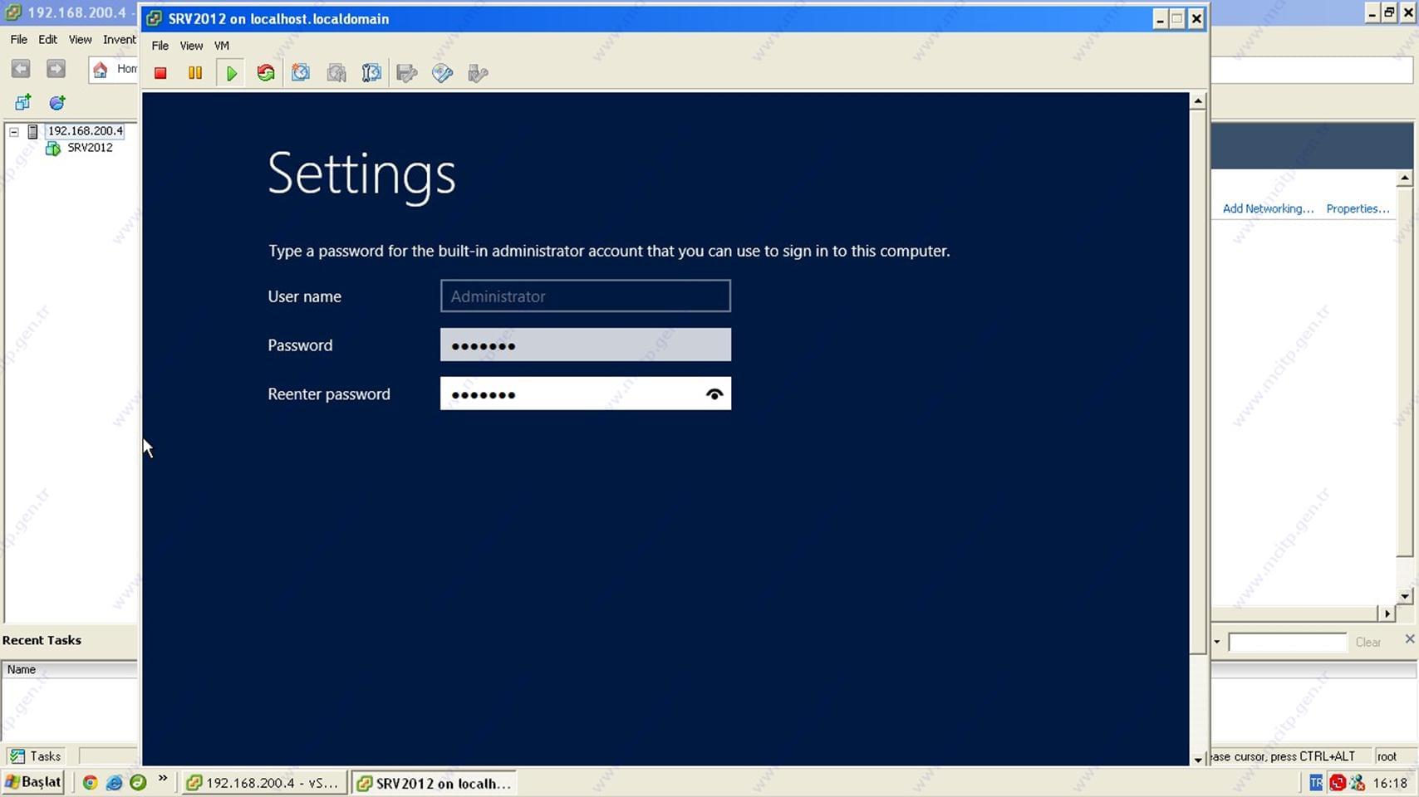Image resolution: width=1419 pixels, height=797 pixels.
Task: Open Internet Explorer from the quick launch
Action: pyautogui.click(x=114, y=782)
